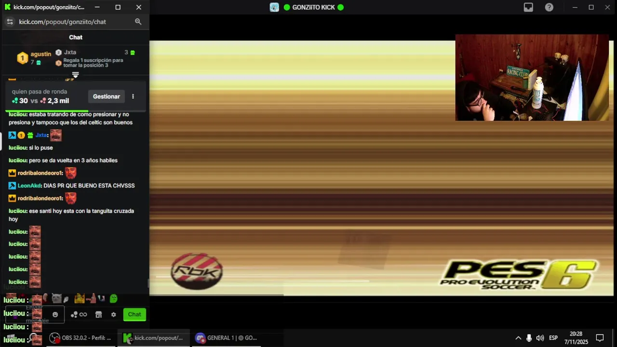The height and width of the screenshot is (347, 617).
Task: Click the gift icon beside agustin's 7
Action: (x=39, y=63)
